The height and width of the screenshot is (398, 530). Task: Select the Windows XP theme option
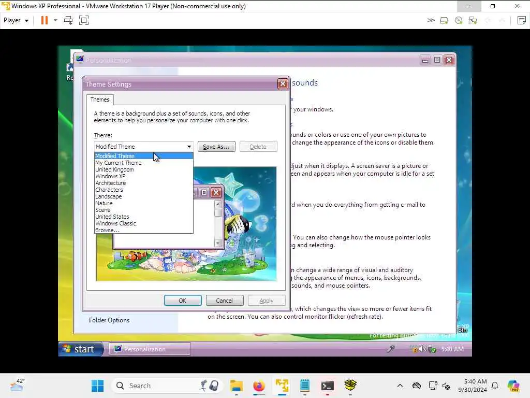pyautogui.click(x=144, y=176)
